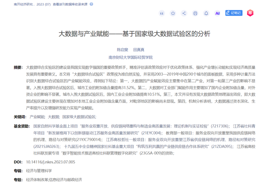Click 查看该刊数据库收录来源 link
Viewport: 263px width, 184px height.
[x=71, y=5]
